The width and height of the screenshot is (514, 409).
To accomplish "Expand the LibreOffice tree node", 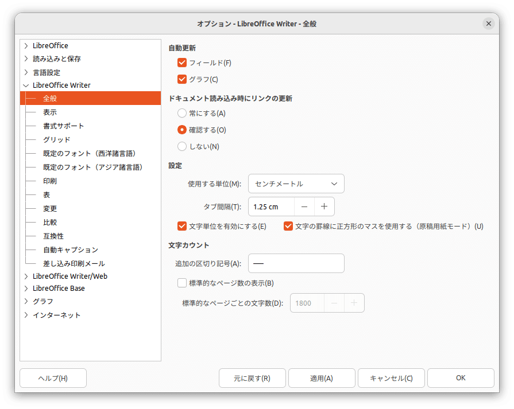I will click(x=26, y=45).
